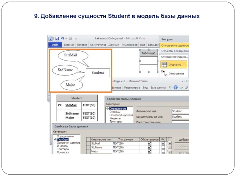
Task: Click the Redo icon in title bar
Action: click(71, 39)
